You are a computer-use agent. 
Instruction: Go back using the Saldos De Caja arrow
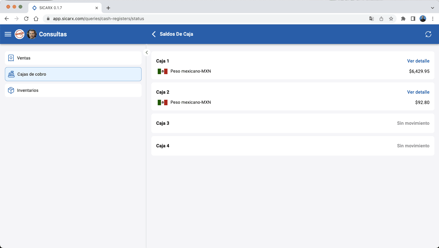154,34
